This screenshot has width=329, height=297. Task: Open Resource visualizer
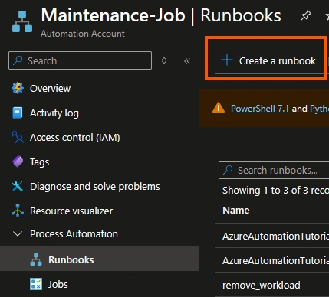pyautogui.click(x=71, y=211)
